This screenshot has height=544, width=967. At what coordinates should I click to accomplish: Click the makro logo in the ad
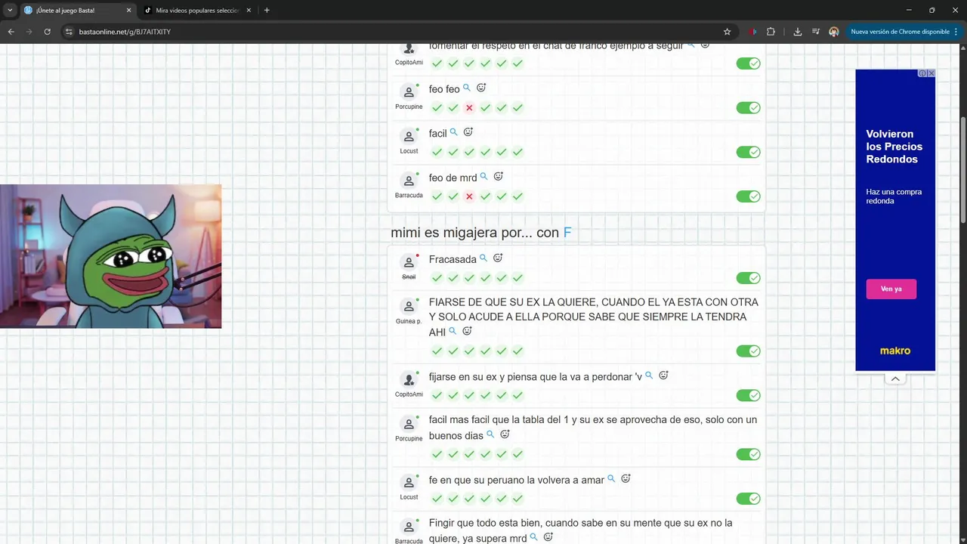(895, 351)
